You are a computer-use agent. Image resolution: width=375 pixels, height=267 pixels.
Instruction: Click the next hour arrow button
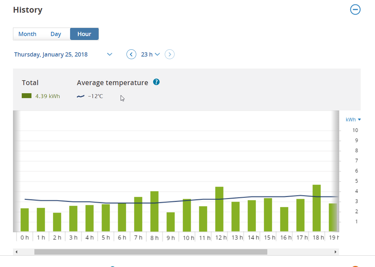[170, 54]
